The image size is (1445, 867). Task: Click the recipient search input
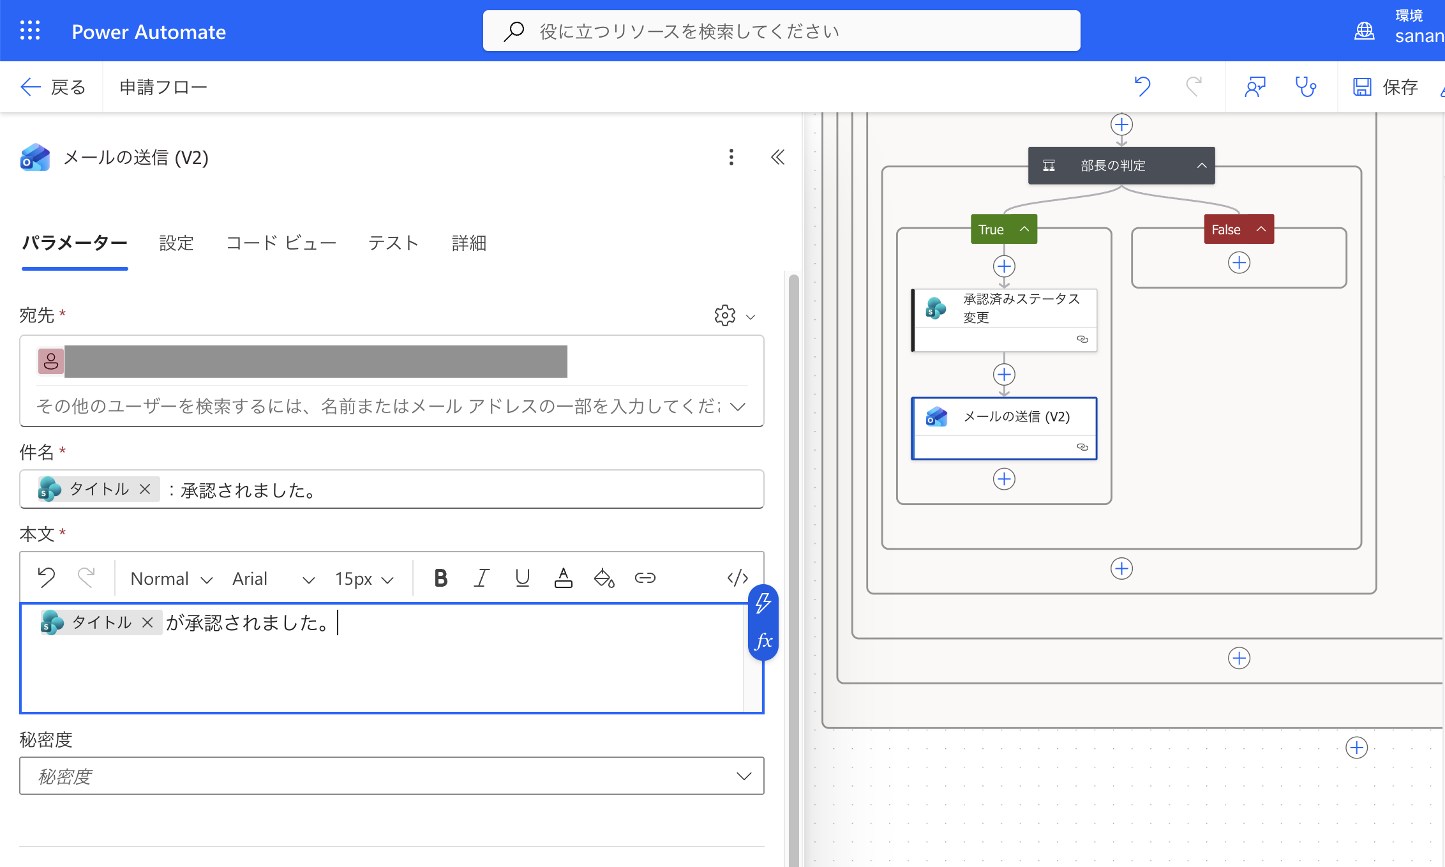pyautogui.click(x=378, y=407)
